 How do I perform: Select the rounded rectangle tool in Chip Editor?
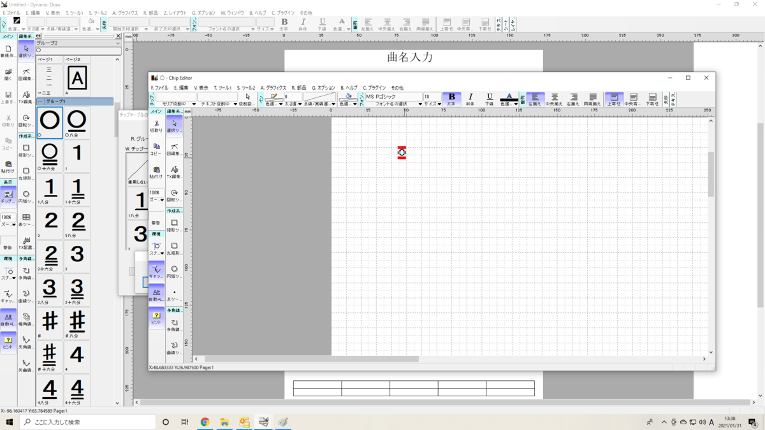click(174, 248)
